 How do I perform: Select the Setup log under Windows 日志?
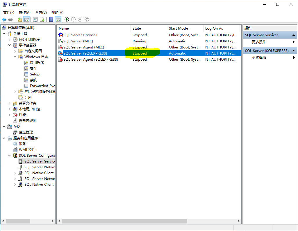coord(35,74)
